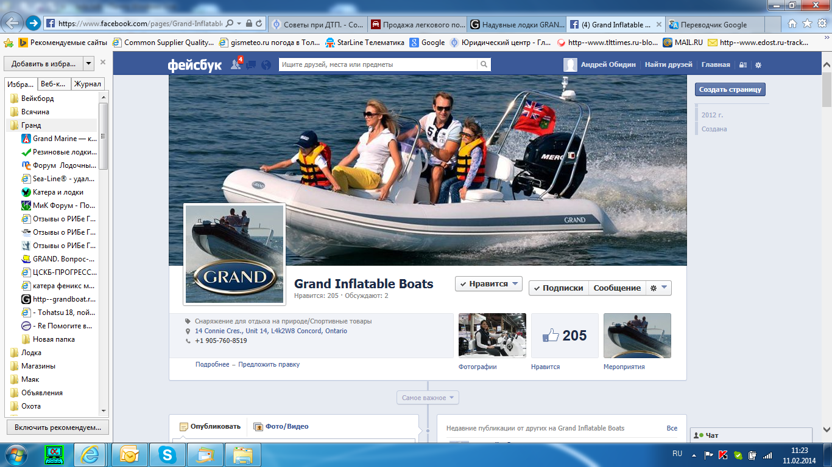Open Facebook account settings gear icon
The width and height of the screenshot is (832, 467).
click(x=758, y=65)
